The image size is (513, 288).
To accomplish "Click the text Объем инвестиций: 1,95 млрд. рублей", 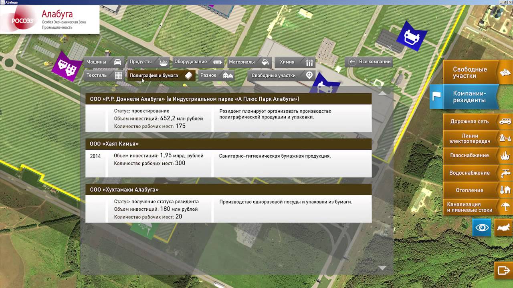I will [159, 156].
